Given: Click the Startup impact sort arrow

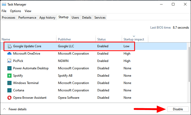Looking at the screenshot, I should click(134, 36).
